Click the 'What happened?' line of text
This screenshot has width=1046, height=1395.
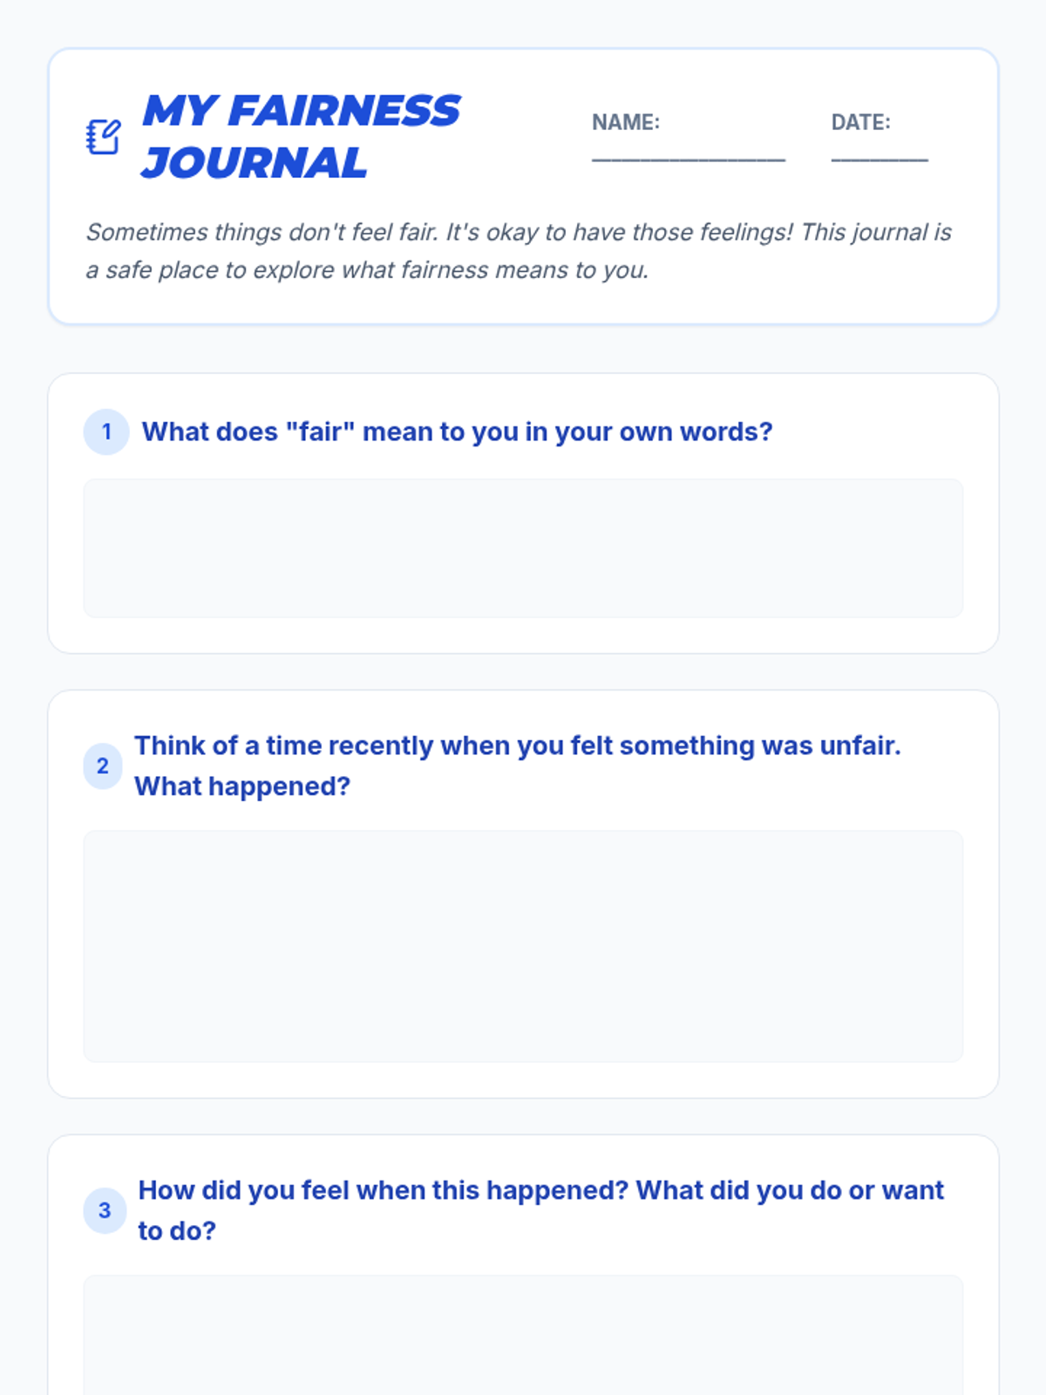(242, 786)
